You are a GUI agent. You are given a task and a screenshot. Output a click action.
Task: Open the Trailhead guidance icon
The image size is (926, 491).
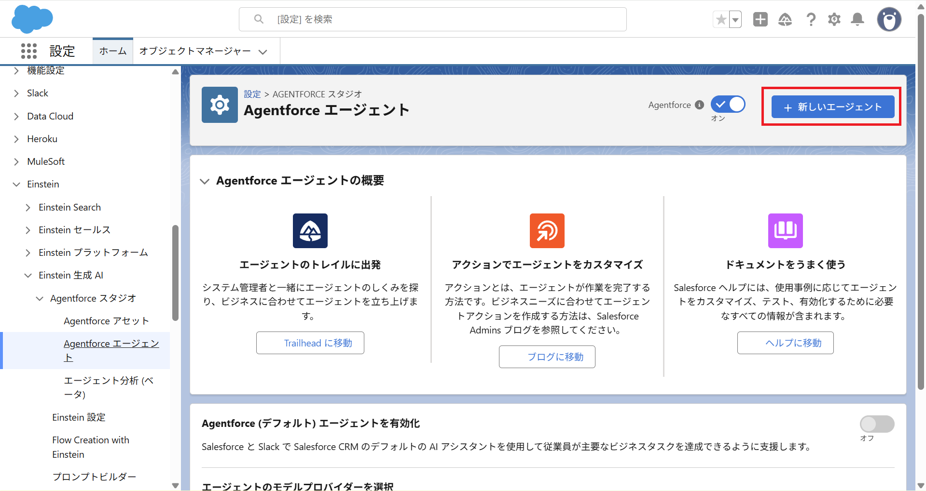785,20
